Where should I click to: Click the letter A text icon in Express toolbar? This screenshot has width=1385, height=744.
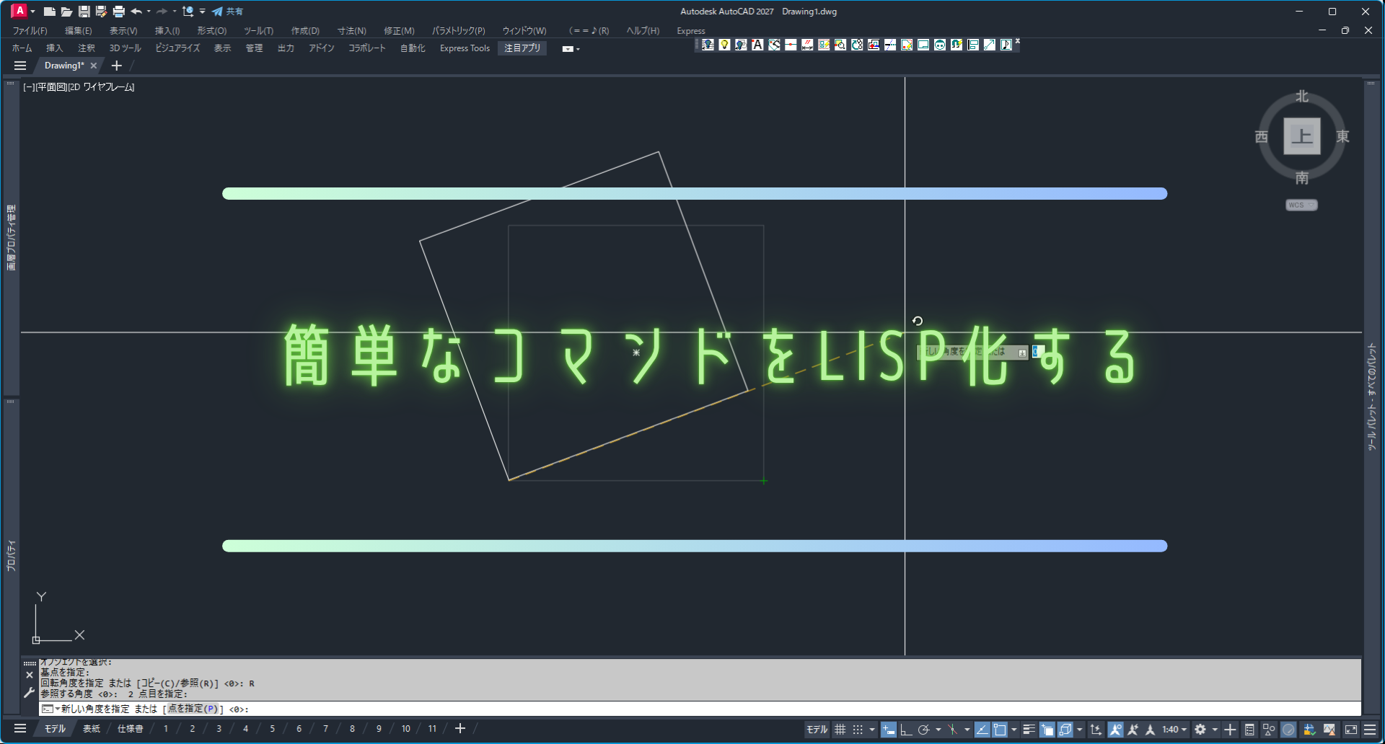coord(757,45)
